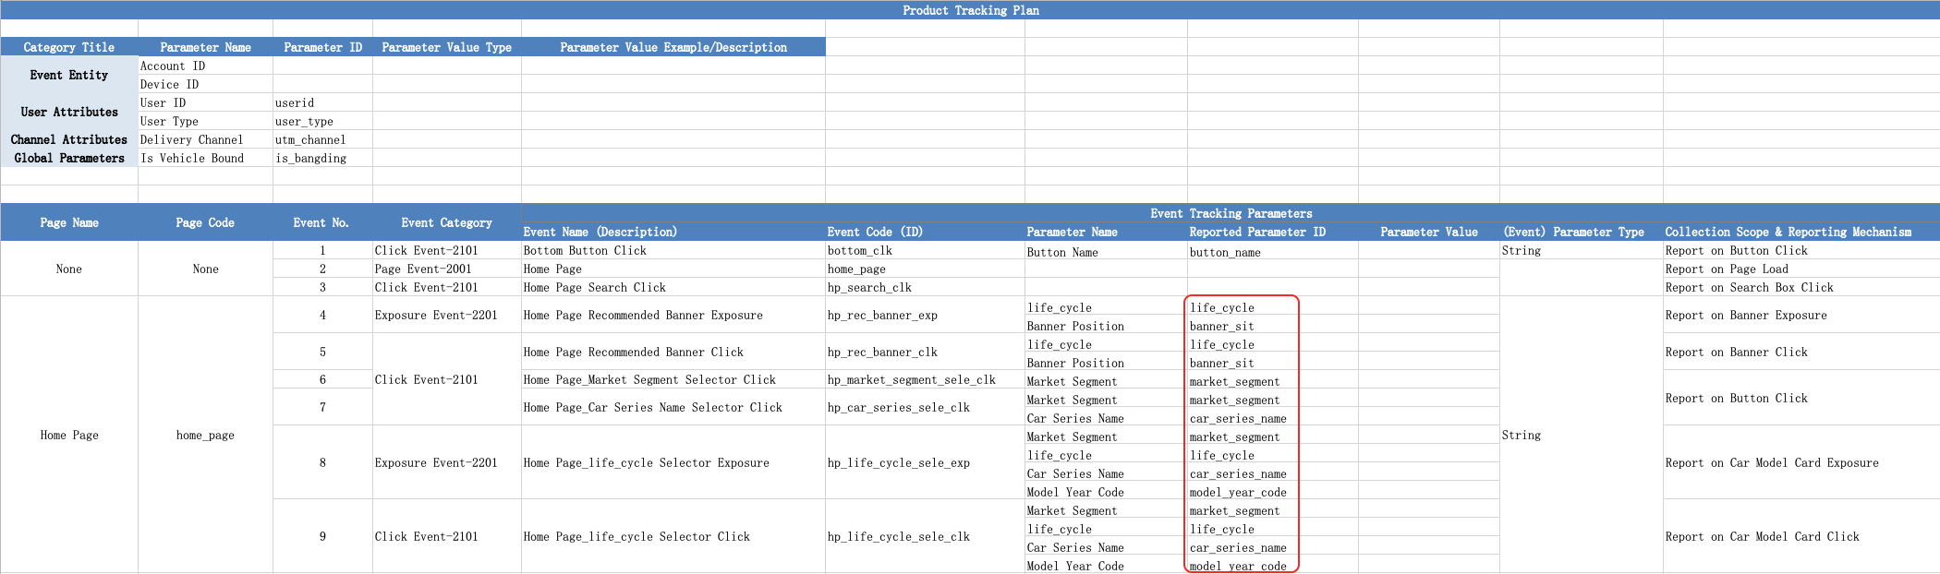
Task: Select the 'bottom_clk' event code
Action: (x=925, y=250)
